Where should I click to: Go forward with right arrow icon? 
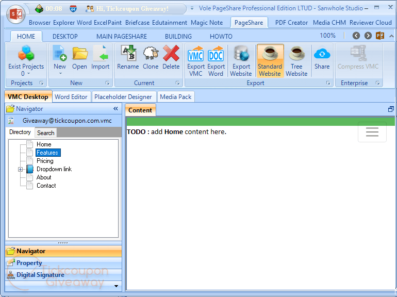[368, 36]
